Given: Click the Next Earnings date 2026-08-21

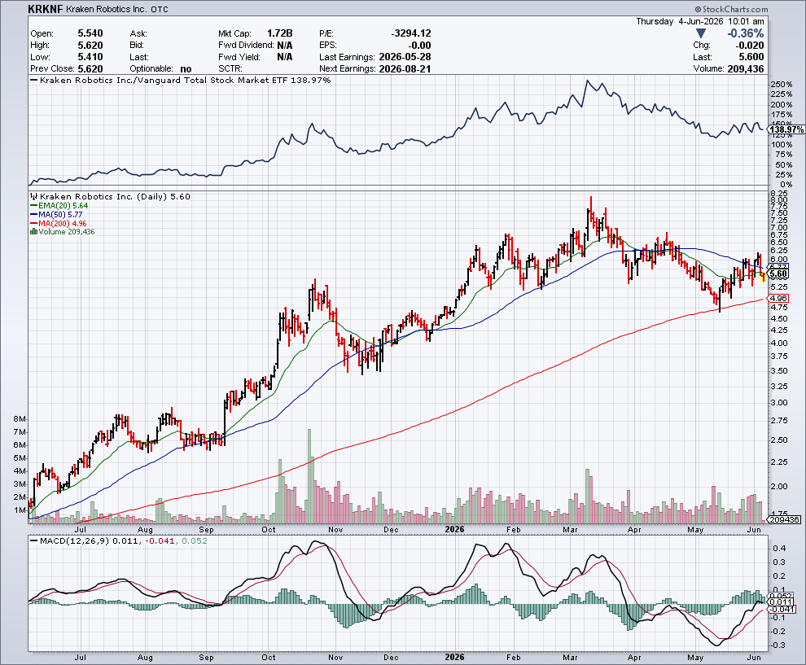Looking at the screenshot, I should pyautogui.click(x=405, y=69).
